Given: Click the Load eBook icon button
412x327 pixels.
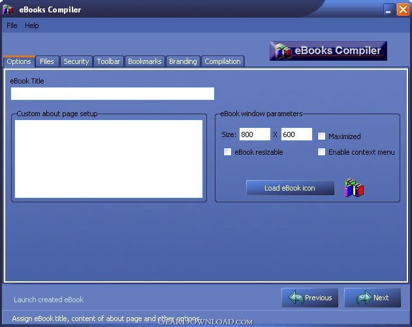Looking at the screenshot, I should click(x=290, y=188).
